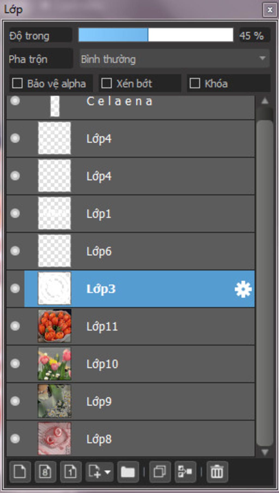This screenshot has height=493, width=279.
Task: Select the Lớp6 layer
Action: coord(131,251)
